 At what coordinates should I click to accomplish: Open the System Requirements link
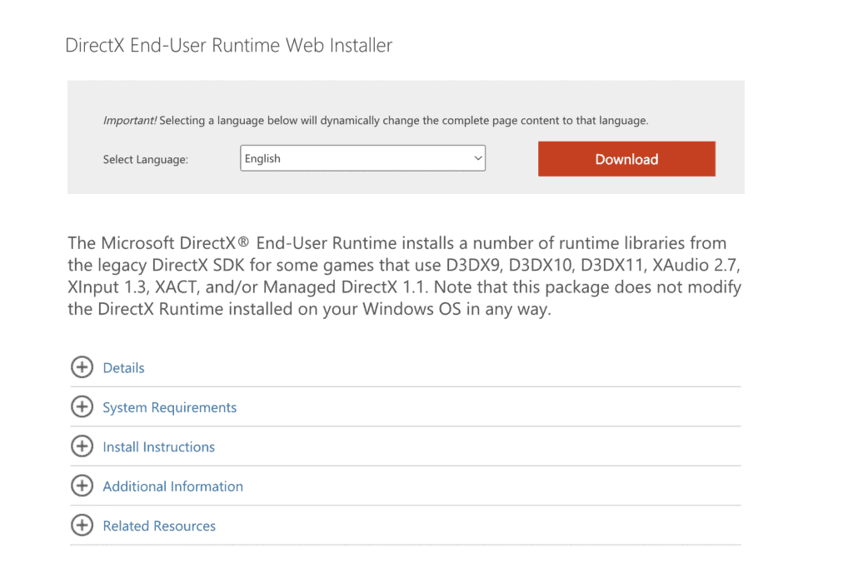(170, 407)
